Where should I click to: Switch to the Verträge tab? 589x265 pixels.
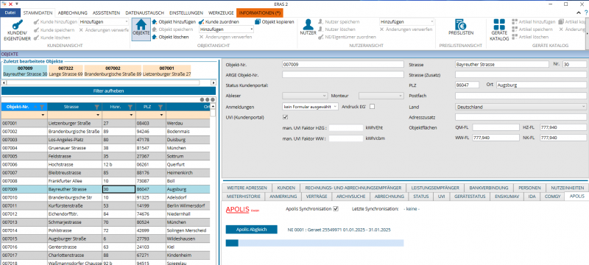click(317, 197)
